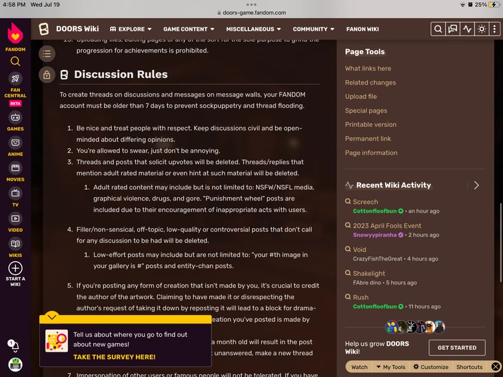503x377 pixels.
Task: Expand the COMMUNITY dropdown
Action: click(x=313, y=29)
